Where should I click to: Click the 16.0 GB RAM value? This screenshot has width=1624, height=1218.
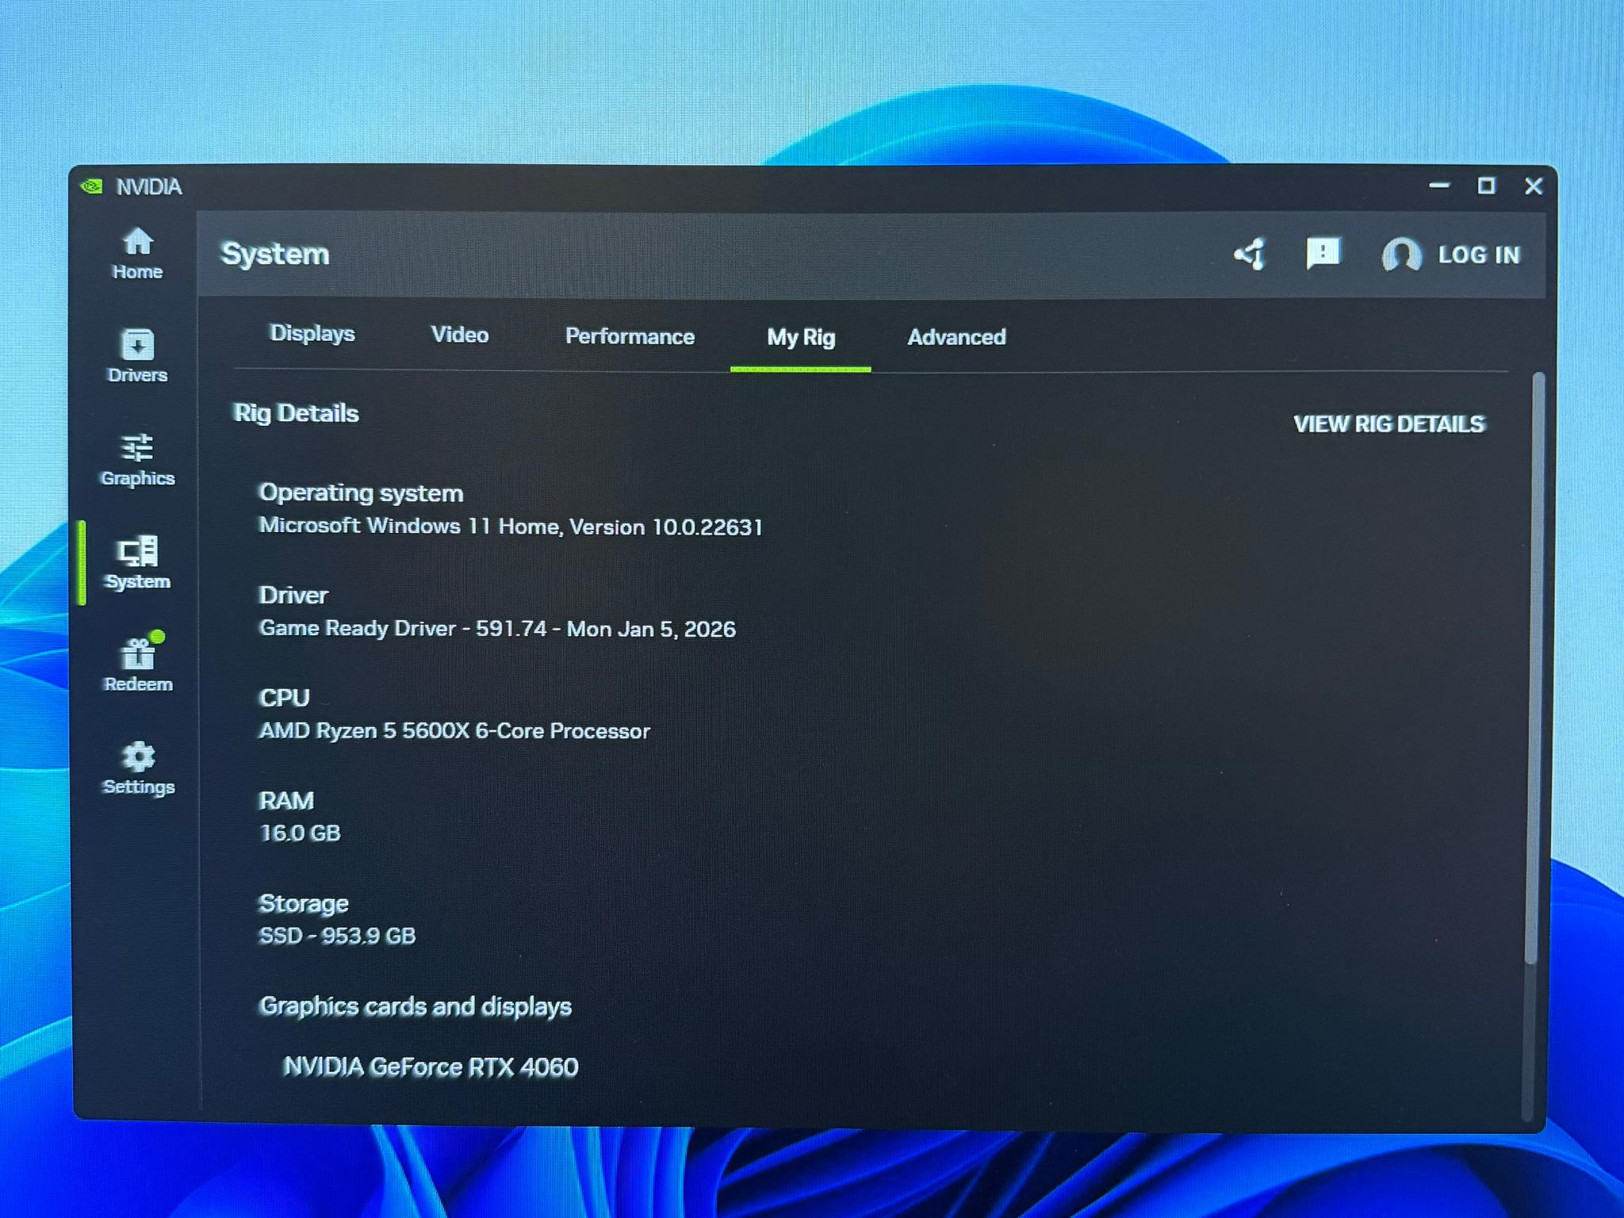300,833
